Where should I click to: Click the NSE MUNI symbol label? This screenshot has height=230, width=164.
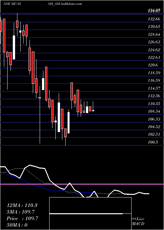coord(12,4)
